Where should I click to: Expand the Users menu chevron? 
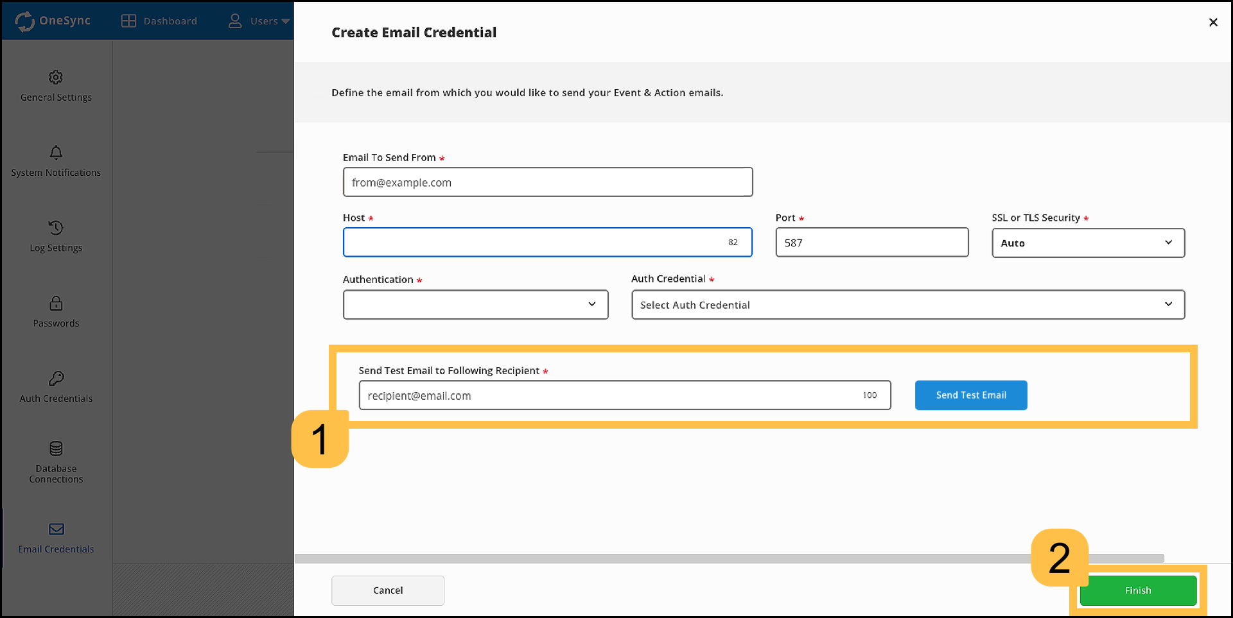tap(287, 21)
